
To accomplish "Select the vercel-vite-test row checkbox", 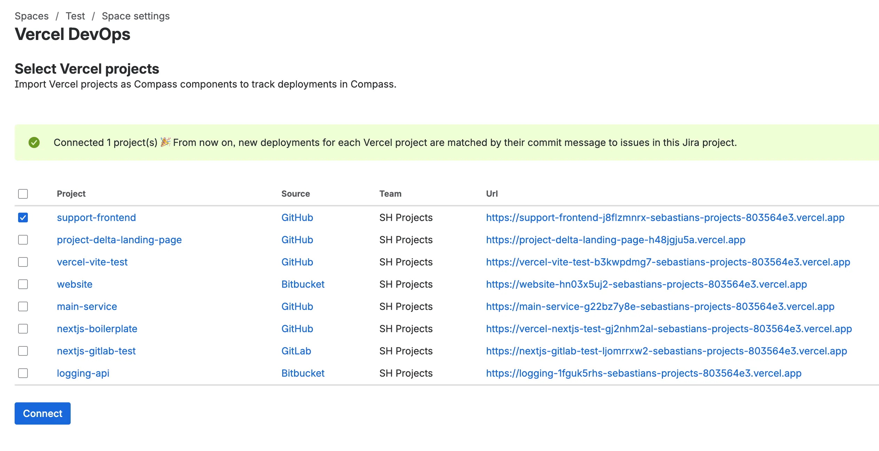I will 23,262.
